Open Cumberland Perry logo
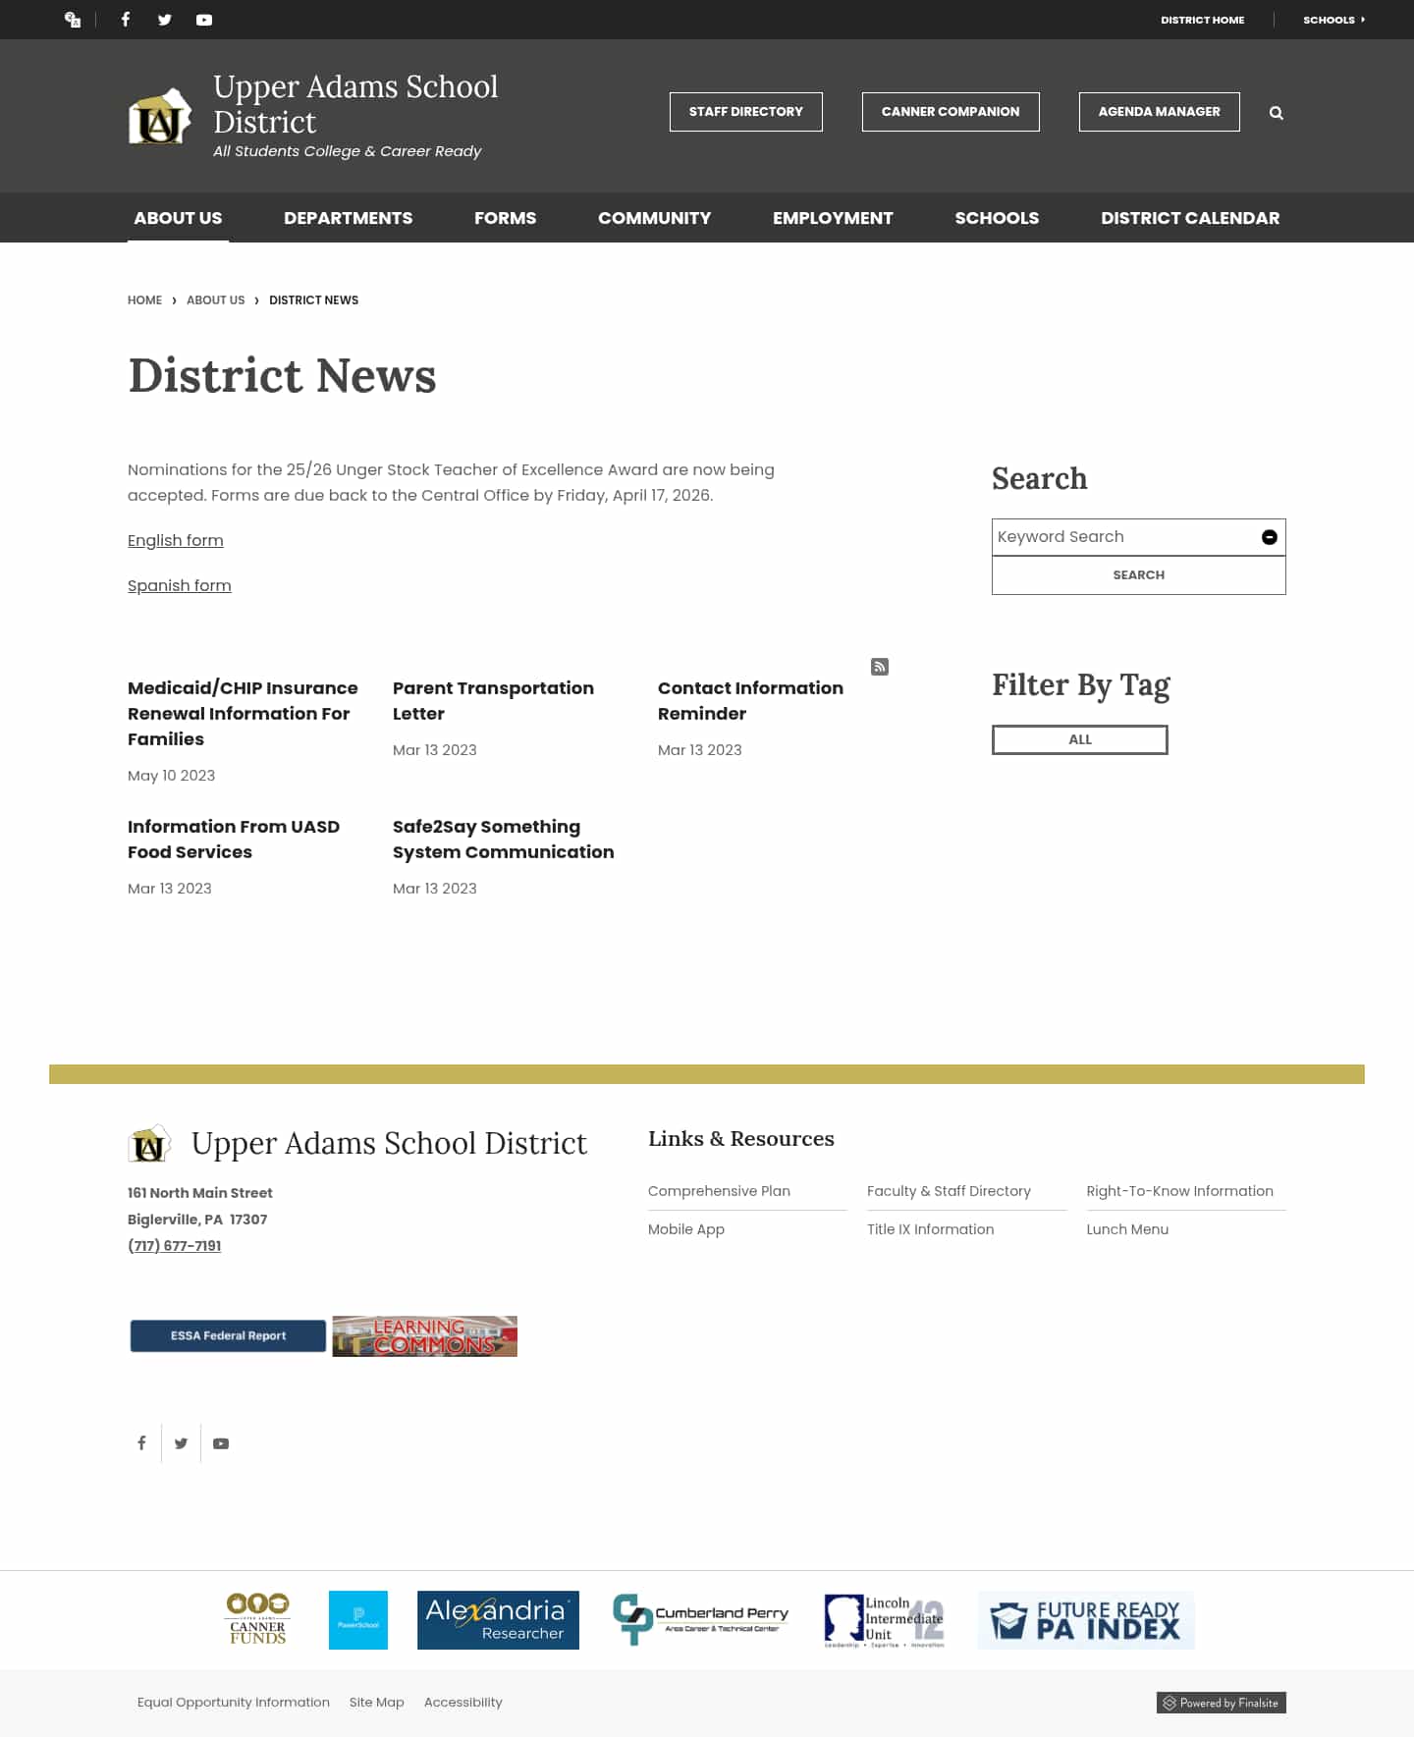Viewport: 1414px width, 1737px height. 700,1619
